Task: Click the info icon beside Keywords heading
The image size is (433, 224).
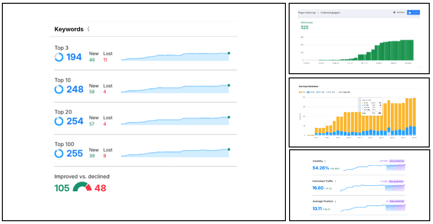Action: 88,29
